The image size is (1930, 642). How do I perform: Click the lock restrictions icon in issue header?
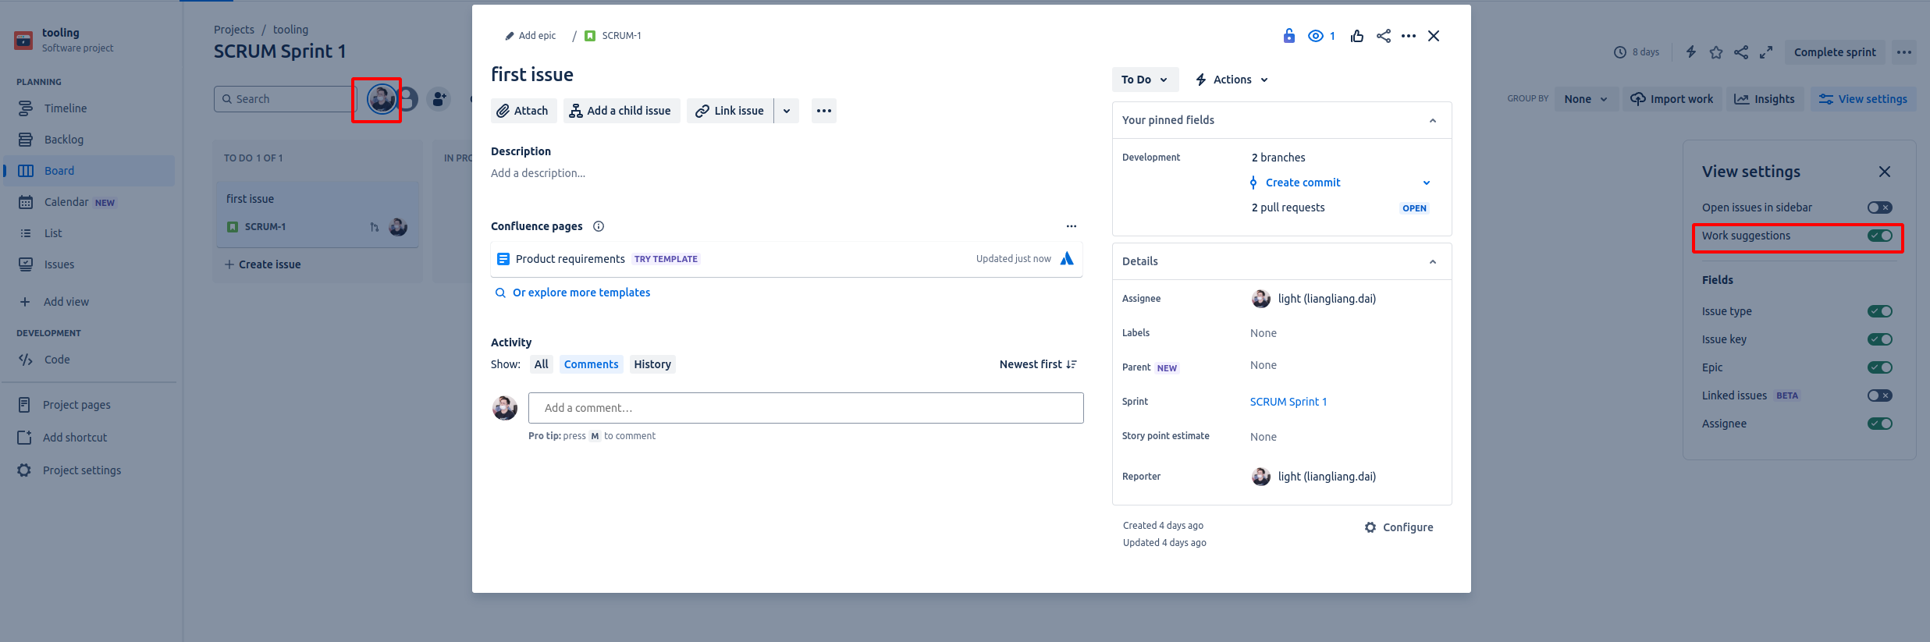pyautogui.click(x=1288, y=36)
